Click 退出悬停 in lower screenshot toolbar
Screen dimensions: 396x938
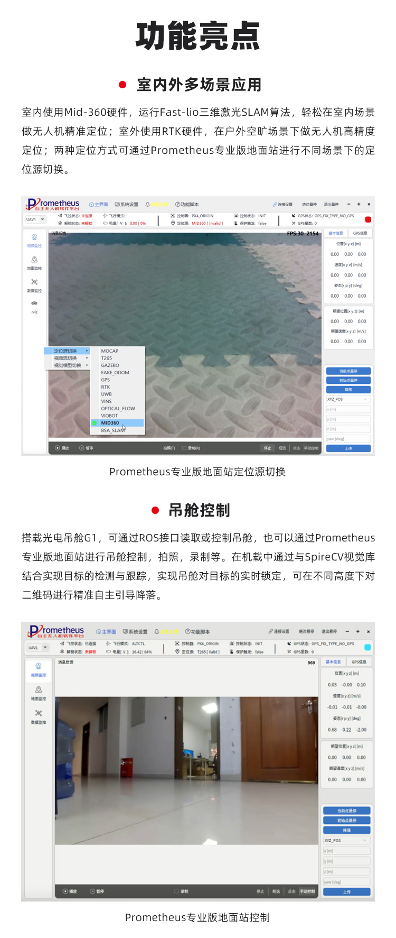click(x=329, y=631)
